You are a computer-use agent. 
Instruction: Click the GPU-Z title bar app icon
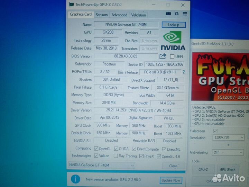(72, 5)
